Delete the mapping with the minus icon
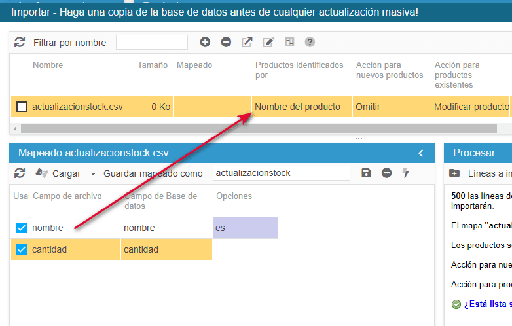Image resolution: width=512 pixels, height=326 pixels. tap(386, 173)
